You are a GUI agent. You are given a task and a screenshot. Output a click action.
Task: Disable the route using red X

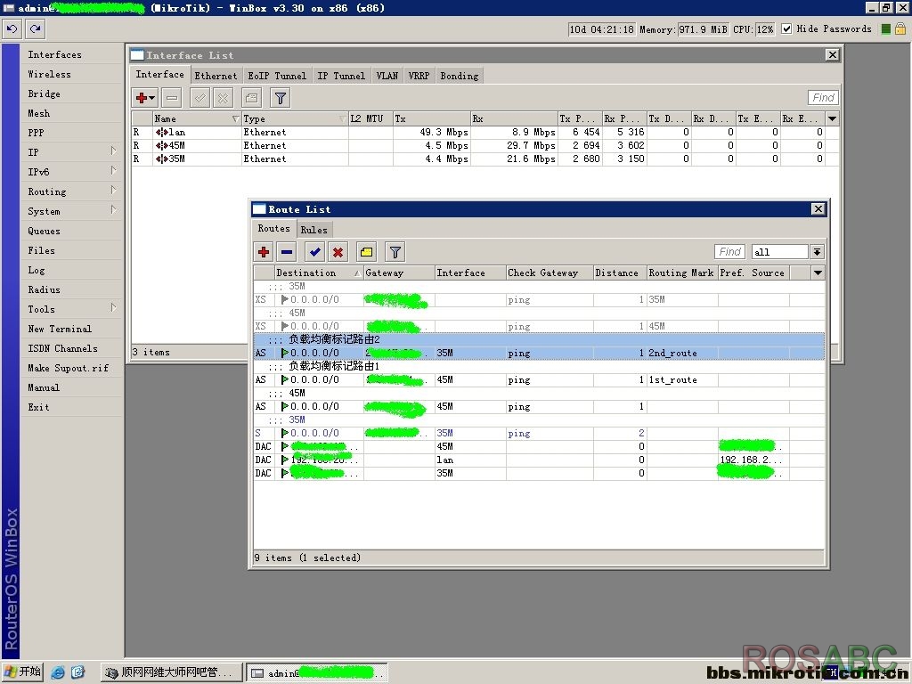coord(338,252)
